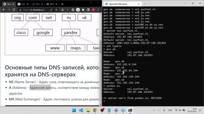Image resolution: width=204 pixels, height=114 pixels.
Task: Open File Explorer from the taskbar
Action: [88, 110]
